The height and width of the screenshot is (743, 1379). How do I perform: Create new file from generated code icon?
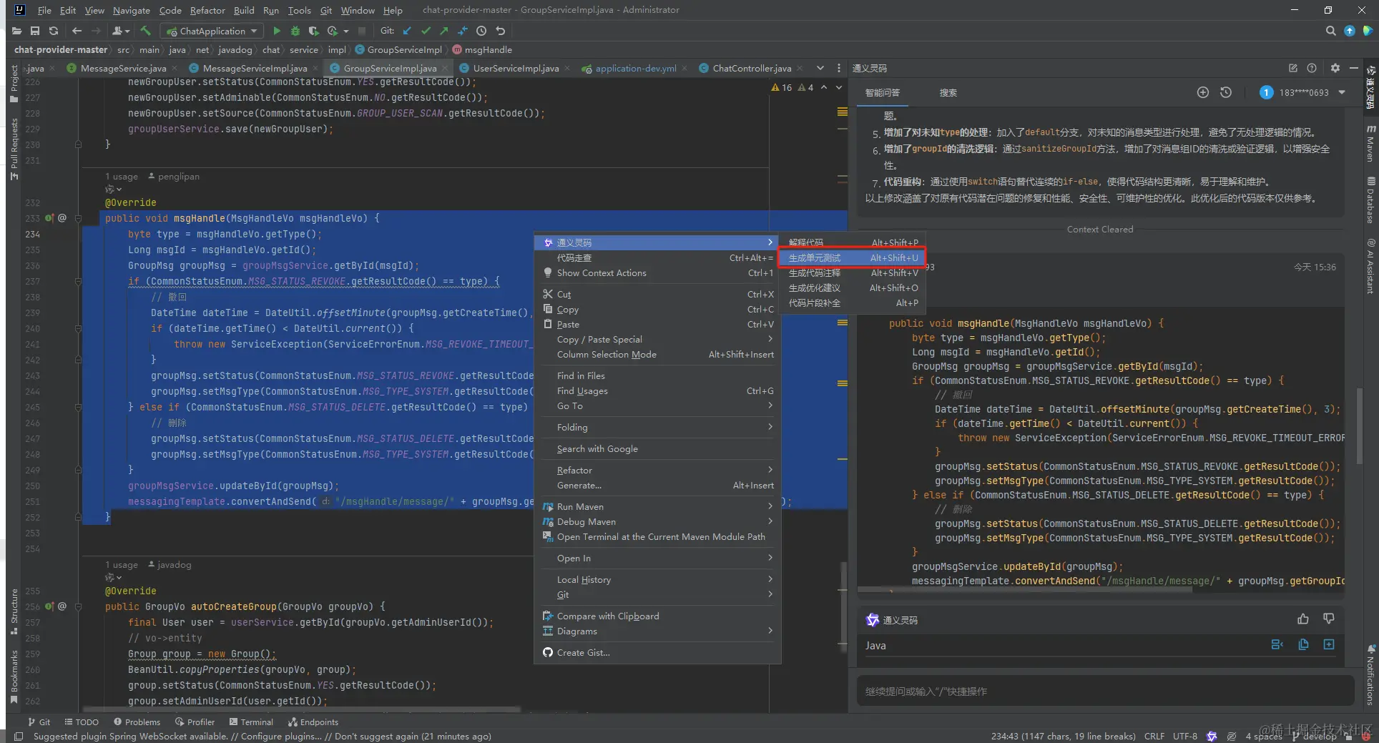[x=1329, y=644]
